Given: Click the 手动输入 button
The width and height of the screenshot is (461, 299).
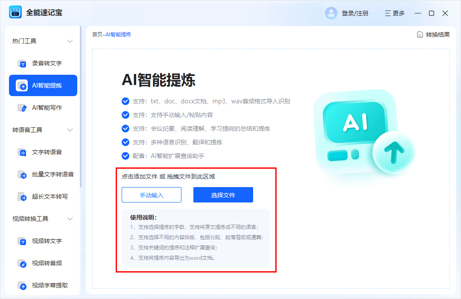Looking at the screenshot, I should tap(152, 195).
